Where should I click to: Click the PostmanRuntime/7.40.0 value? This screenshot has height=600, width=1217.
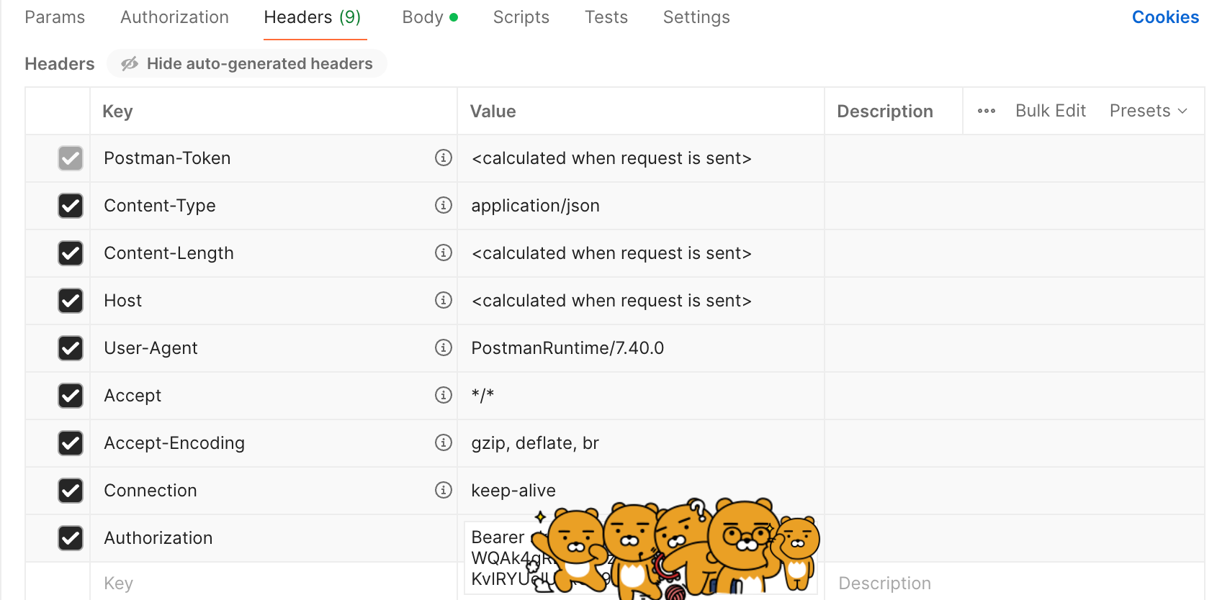[x=641, y=348]
